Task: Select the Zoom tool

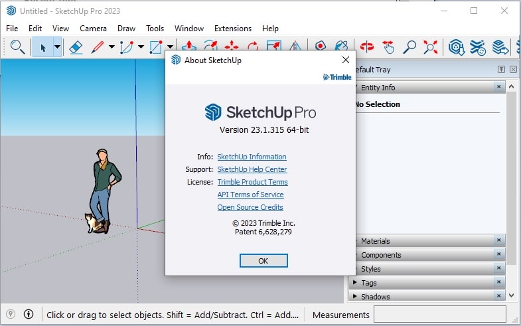Action: pos(409,47)
